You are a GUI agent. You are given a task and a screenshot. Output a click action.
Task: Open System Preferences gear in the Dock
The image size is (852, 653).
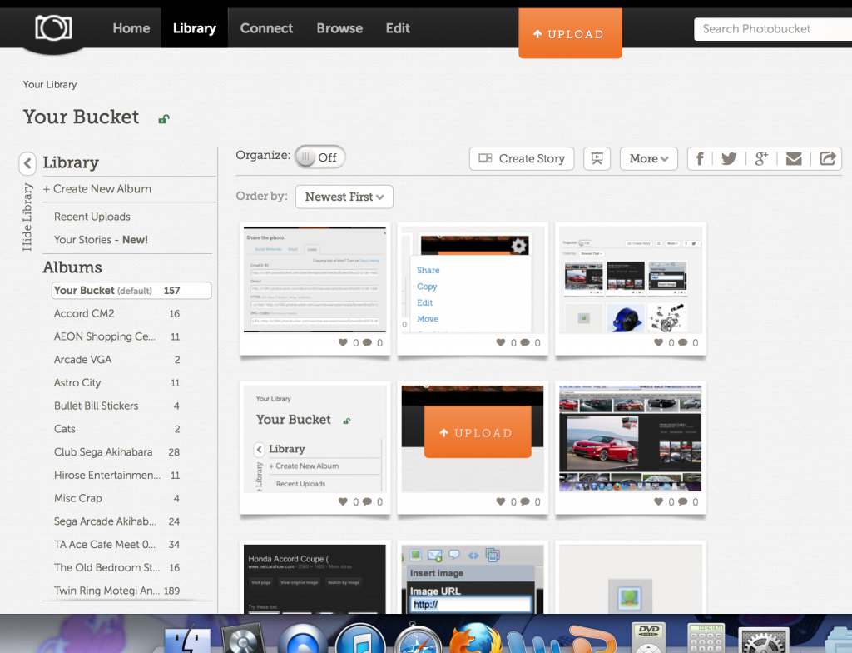point(765,641)
